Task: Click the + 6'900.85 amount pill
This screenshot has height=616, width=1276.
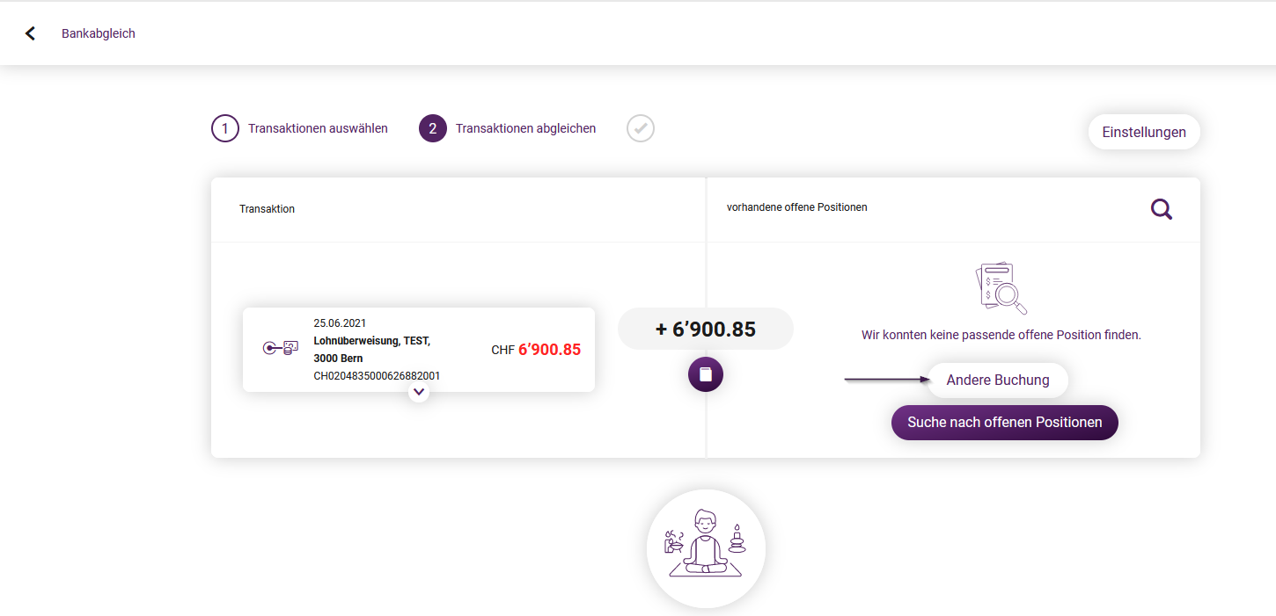Action: pos(706,330)
